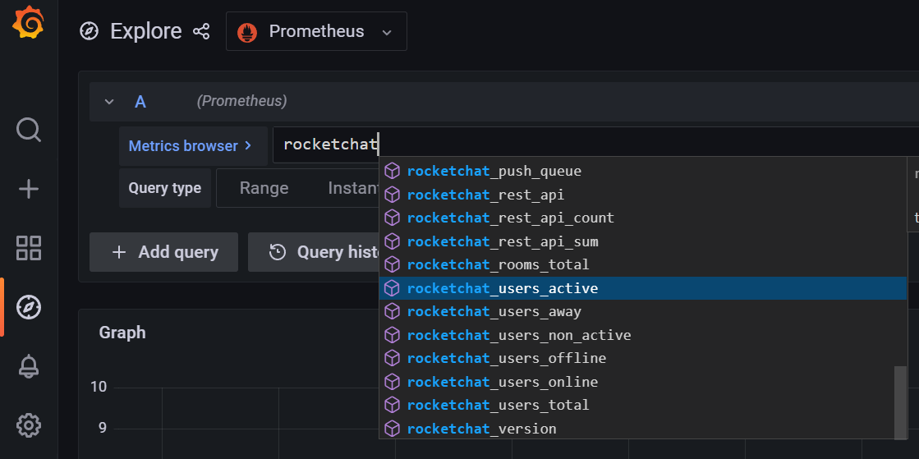Image resolution: width=919 pixels, height=459 pixels.
Task: Pick rocketchat_users_offline from autocomplete
Action: click(643, 358)
